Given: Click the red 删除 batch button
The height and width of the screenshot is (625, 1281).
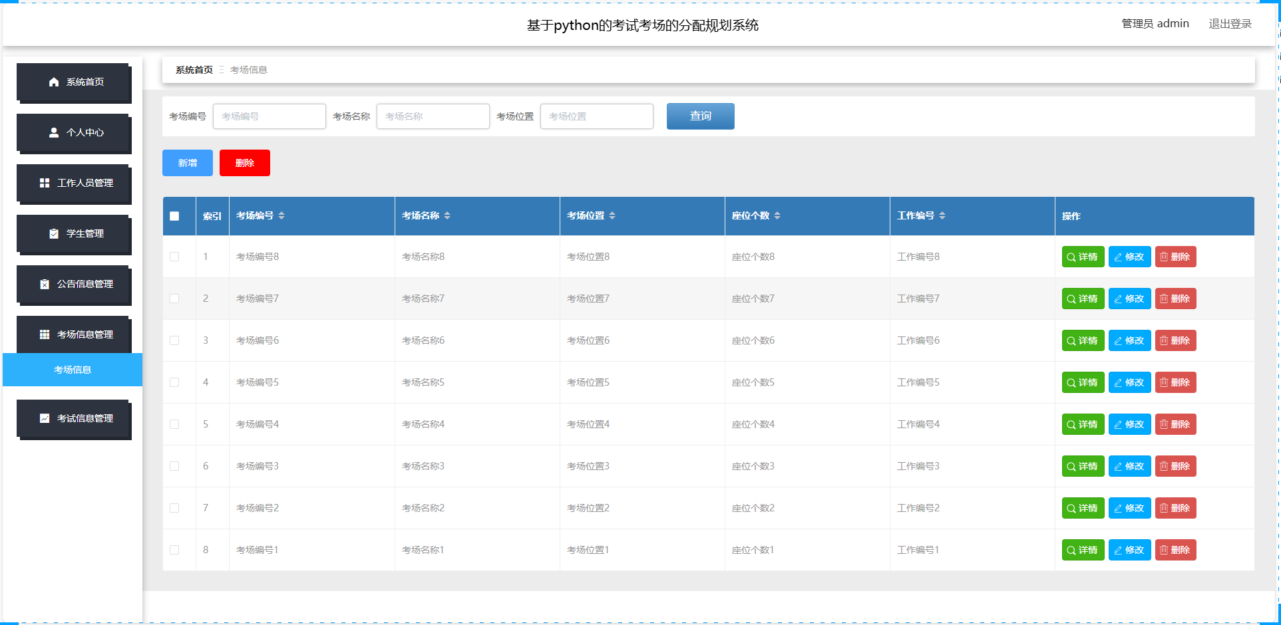Looking at the screenshot, I should point(245,163).
